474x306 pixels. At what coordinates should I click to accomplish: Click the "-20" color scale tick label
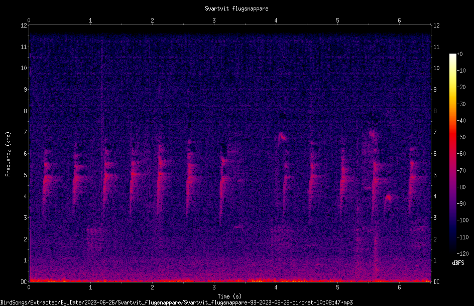click(x=461, y=87)
